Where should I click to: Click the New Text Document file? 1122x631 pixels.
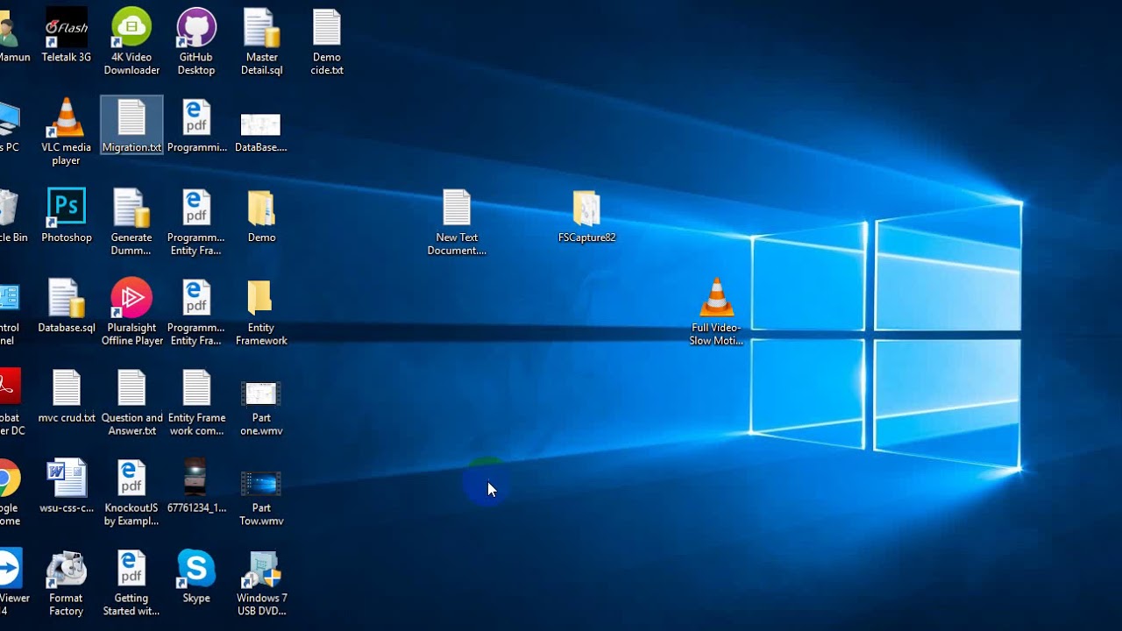point(457,223)
